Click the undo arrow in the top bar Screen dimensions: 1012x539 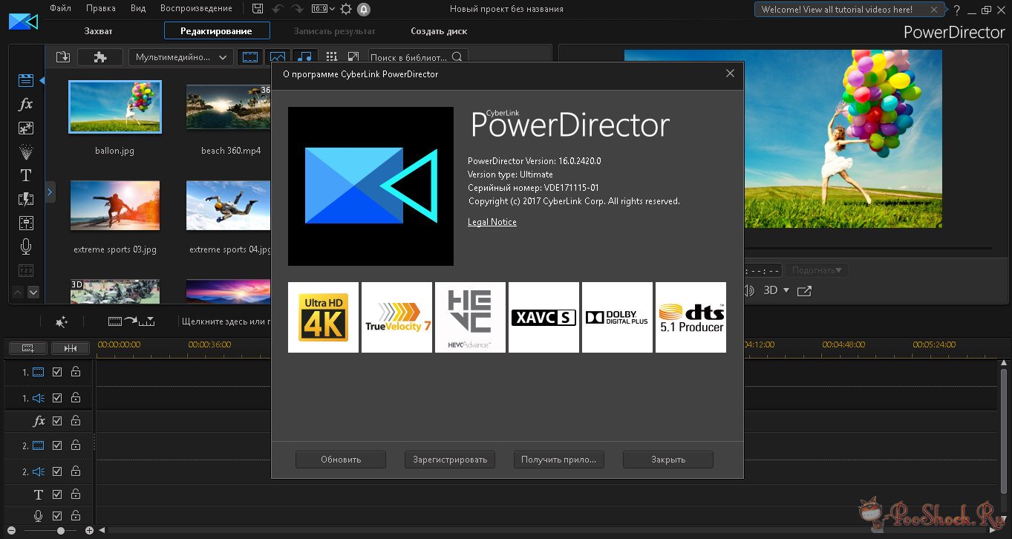click(278, 10)
